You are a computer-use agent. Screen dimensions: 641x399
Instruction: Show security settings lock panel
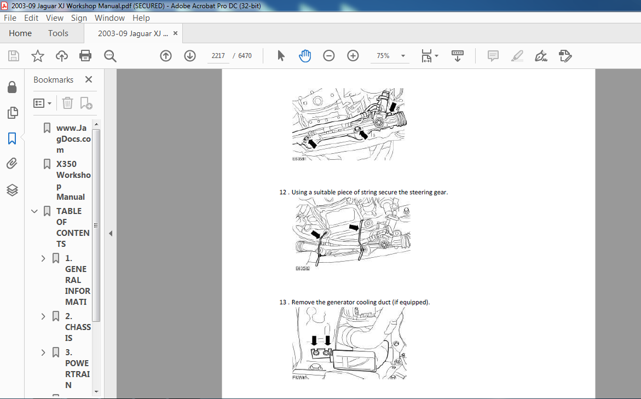(12, 86)
